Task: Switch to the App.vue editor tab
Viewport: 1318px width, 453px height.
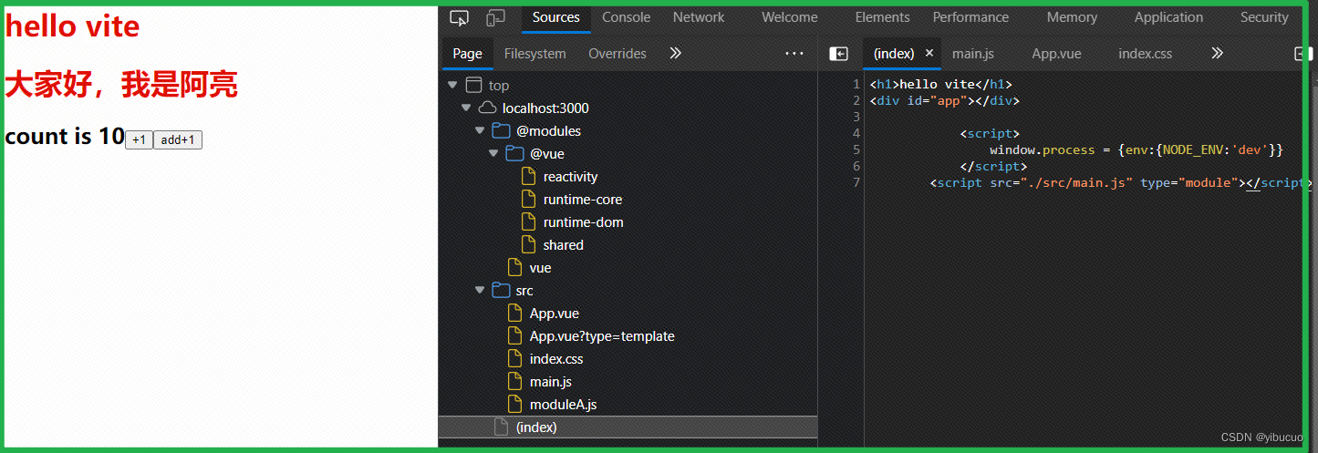Action: tap(1056, 54)
